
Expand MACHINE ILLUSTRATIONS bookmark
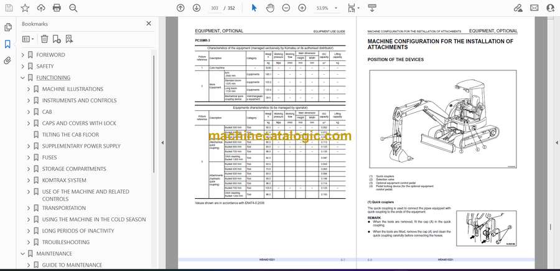29,89
